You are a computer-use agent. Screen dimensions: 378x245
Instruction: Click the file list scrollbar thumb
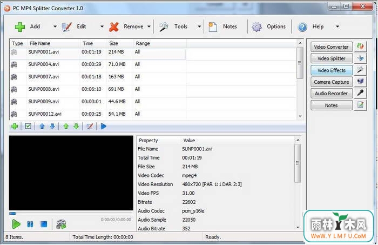(300, 63)
